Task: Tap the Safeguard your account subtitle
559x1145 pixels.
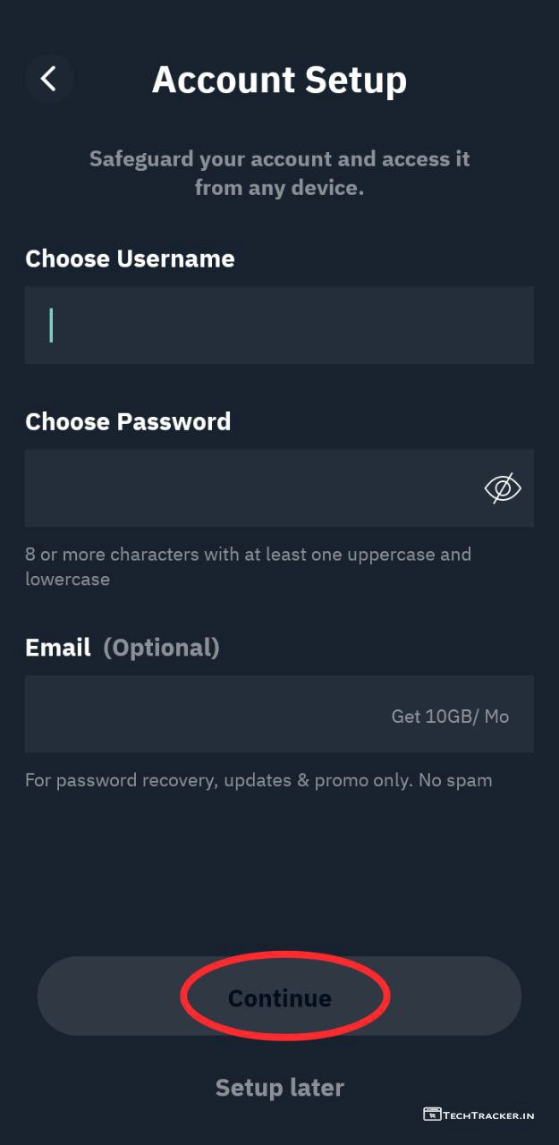Action: (279, 173)
